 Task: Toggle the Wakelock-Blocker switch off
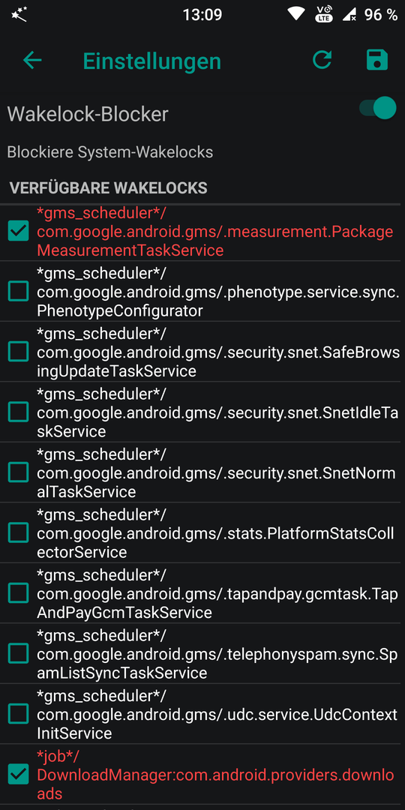(x=377, y=108)
